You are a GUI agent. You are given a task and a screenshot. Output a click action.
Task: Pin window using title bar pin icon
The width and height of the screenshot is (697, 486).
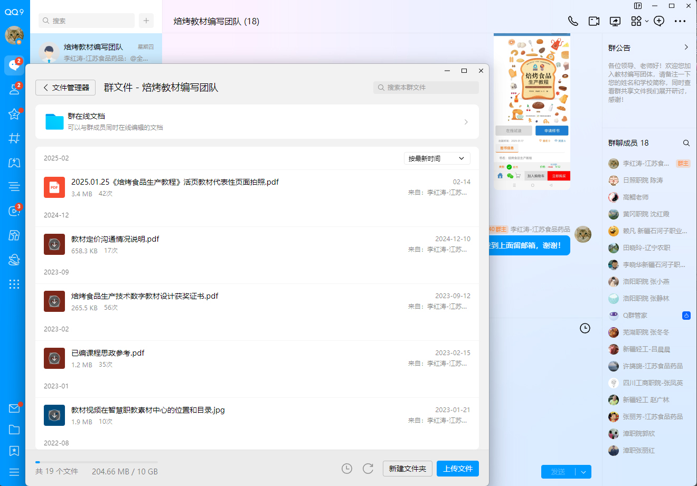[x=638, y=6]
